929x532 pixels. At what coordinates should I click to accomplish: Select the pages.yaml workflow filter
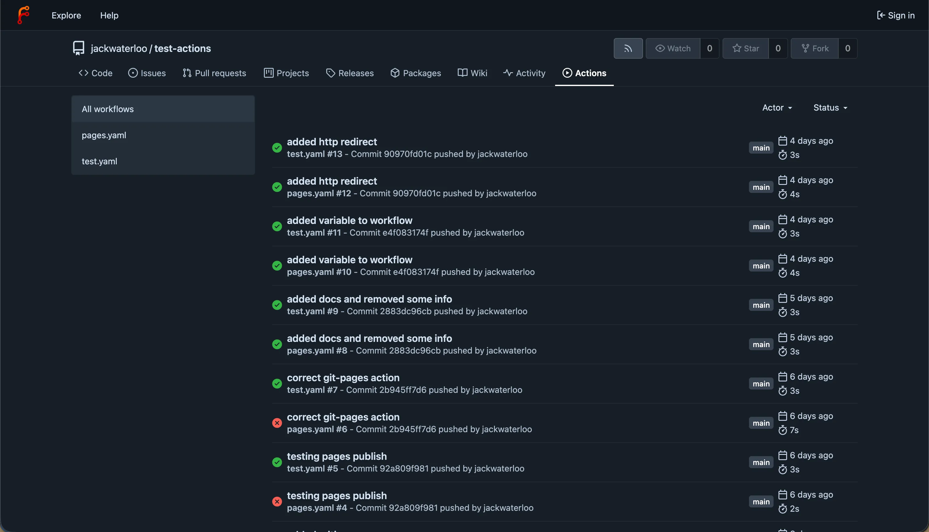click(104, 135)
